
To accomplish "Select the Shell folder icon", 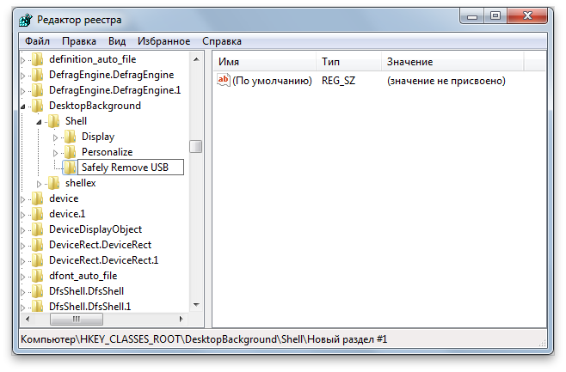I will [53, 121].
